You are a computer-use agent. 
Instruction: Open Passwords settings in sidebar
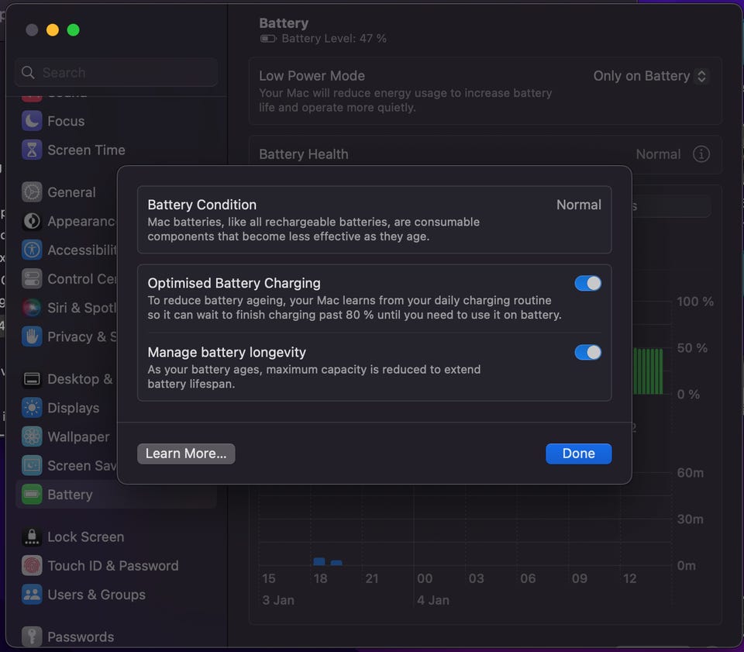pos(80,636)
